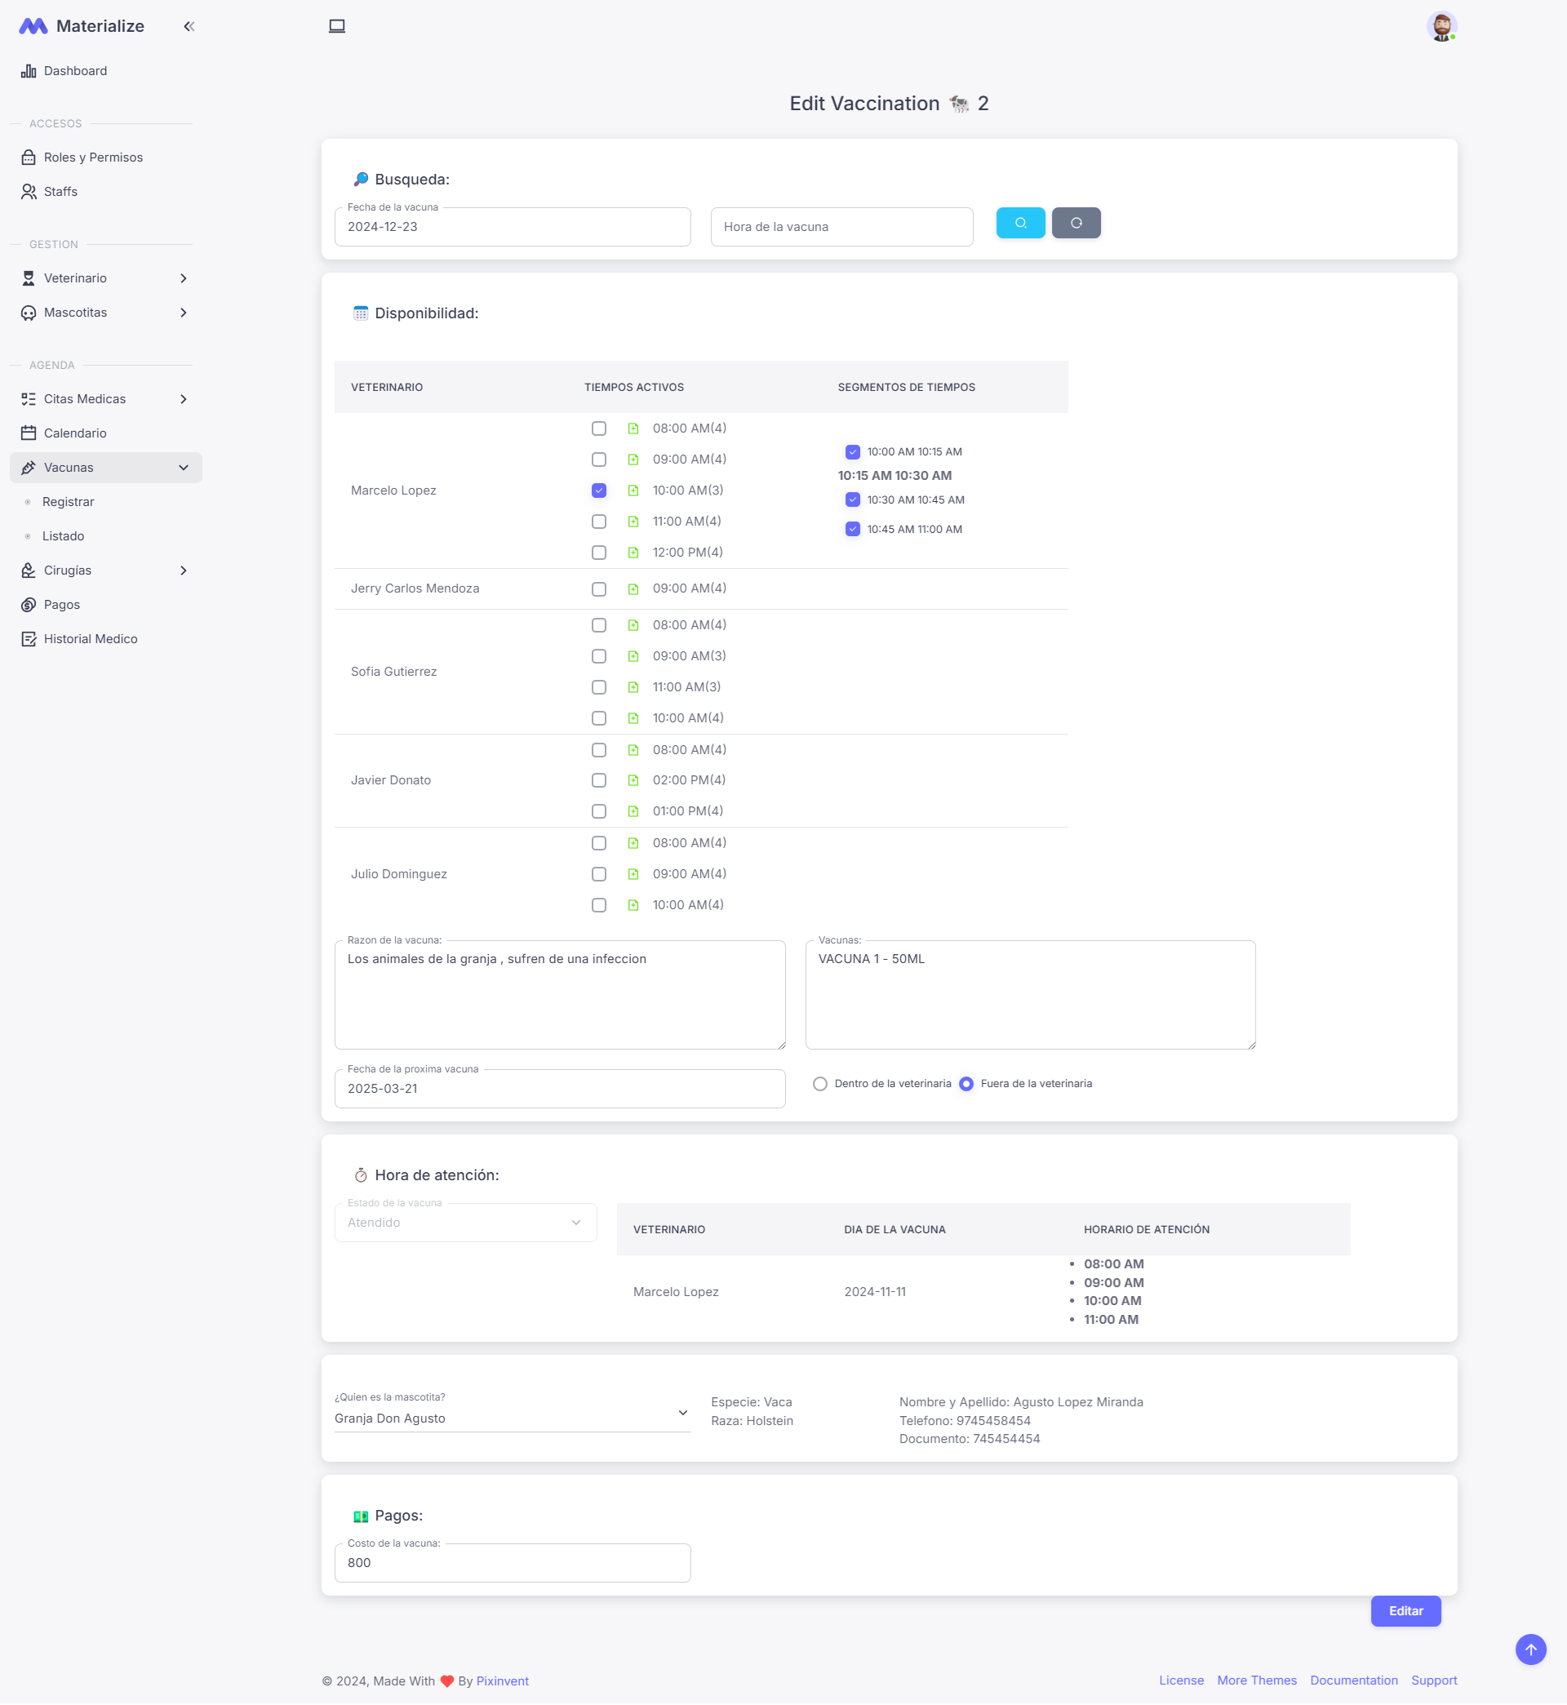Open Listado under Vacunas menu
Screen dimensions: 1567x1705
pos(64,537)
